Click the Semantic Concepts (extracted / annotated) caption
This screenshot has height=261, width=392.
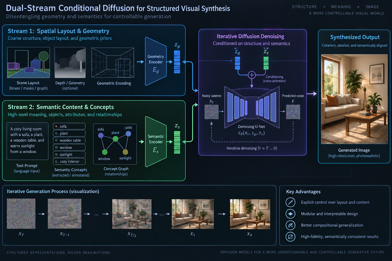click(71, 173)
